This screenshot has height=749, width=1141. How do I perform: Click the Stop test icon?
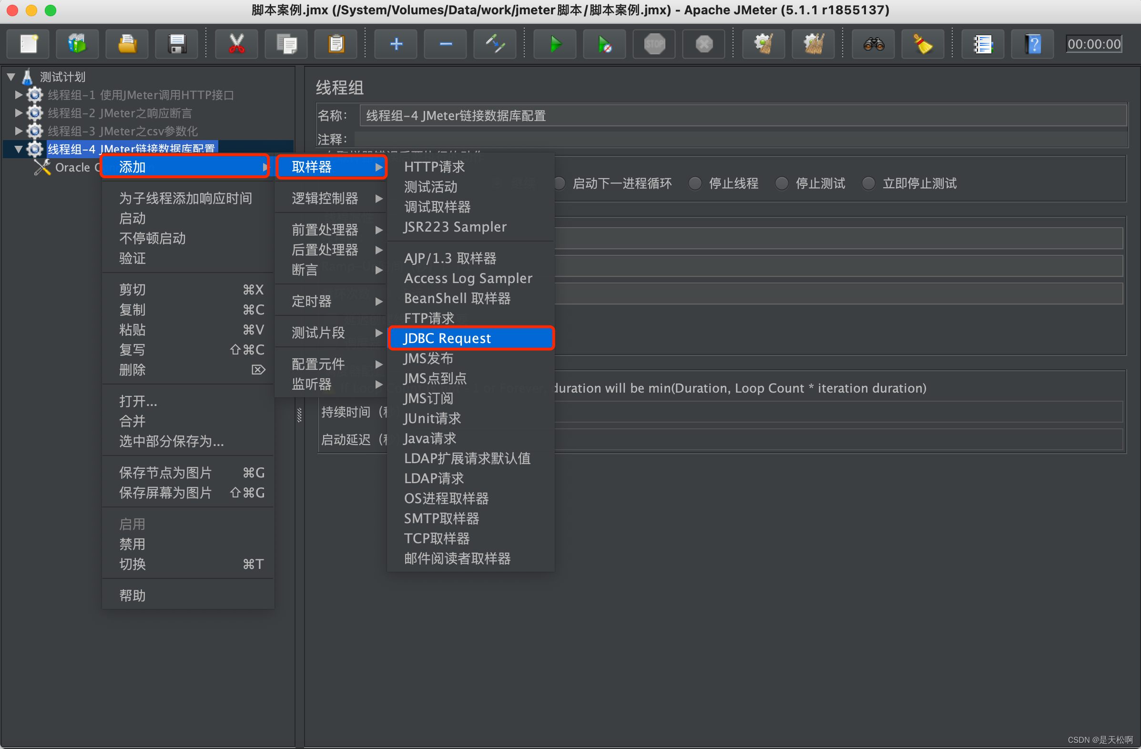(x=654, y=44)
